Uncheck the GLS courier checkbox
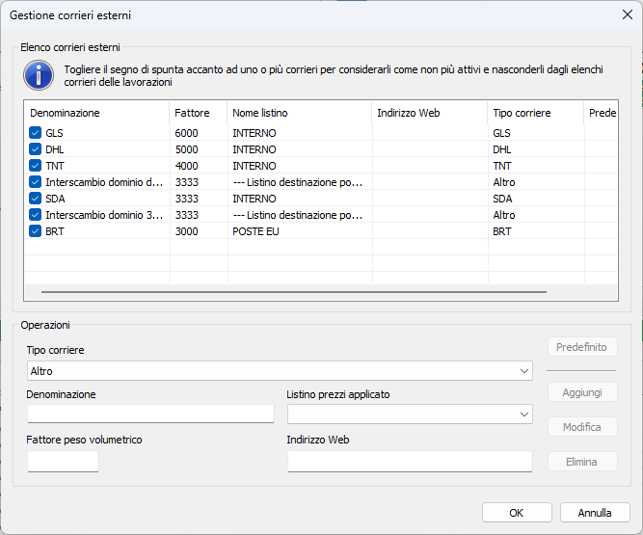This screenshot has height=535, width=643. pyautogui.click(x=36, y=133)
